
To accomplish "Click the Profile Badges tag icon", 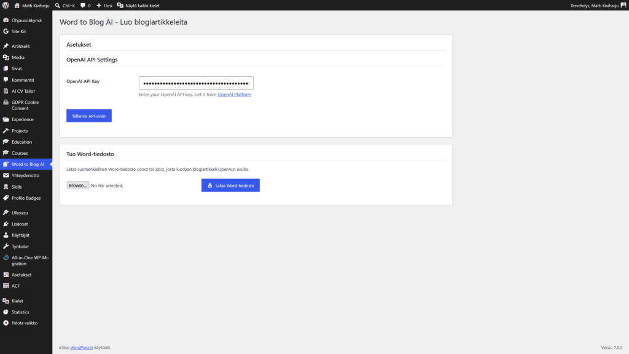I will (6, 198).
